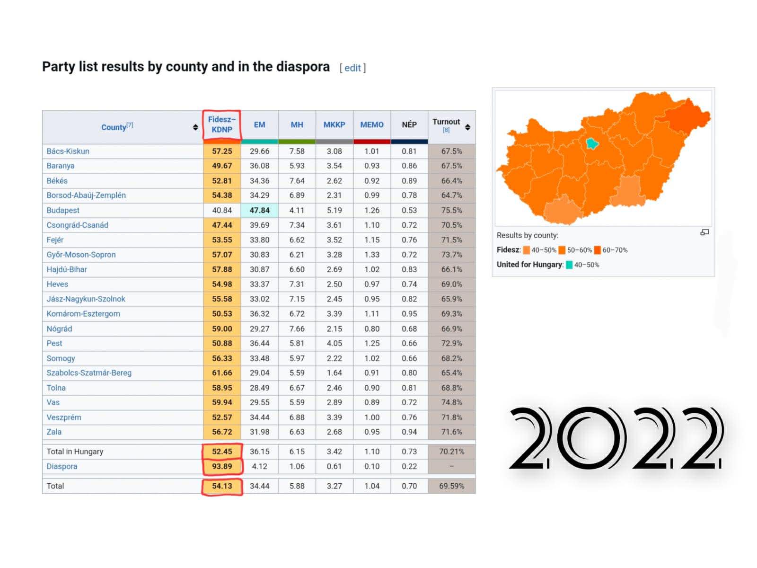The width and height of the screenshot is (757, 568).
Task: Open the Budapest county link
Action: pos(63,210)
